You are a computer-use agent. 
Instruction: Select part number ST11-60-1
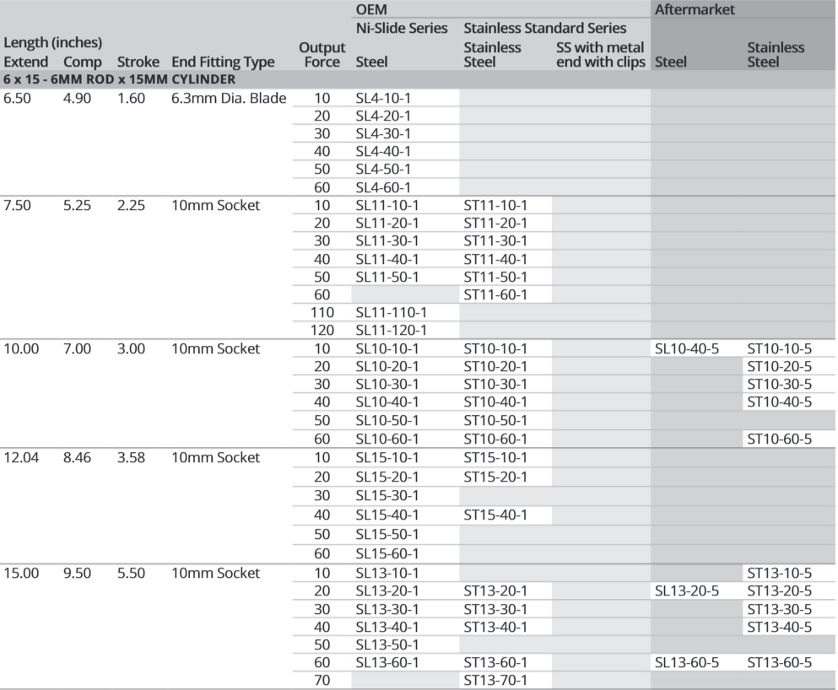[495, 294]
